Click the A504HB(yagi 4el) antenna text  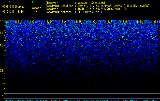pyautogui.click(x=90, y=12)
